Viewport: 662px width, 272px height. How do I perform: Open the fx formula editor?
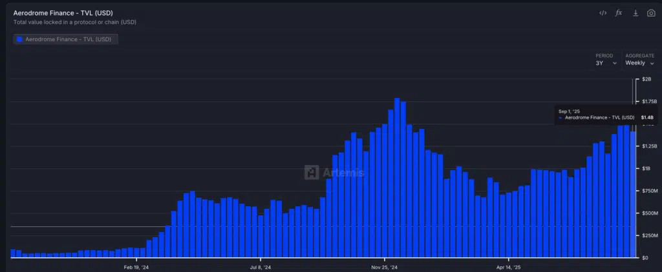click(619, 13)
